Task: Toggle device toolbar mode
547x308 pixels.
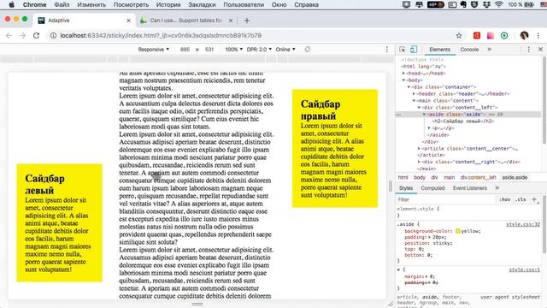Action: coord(414,50)
